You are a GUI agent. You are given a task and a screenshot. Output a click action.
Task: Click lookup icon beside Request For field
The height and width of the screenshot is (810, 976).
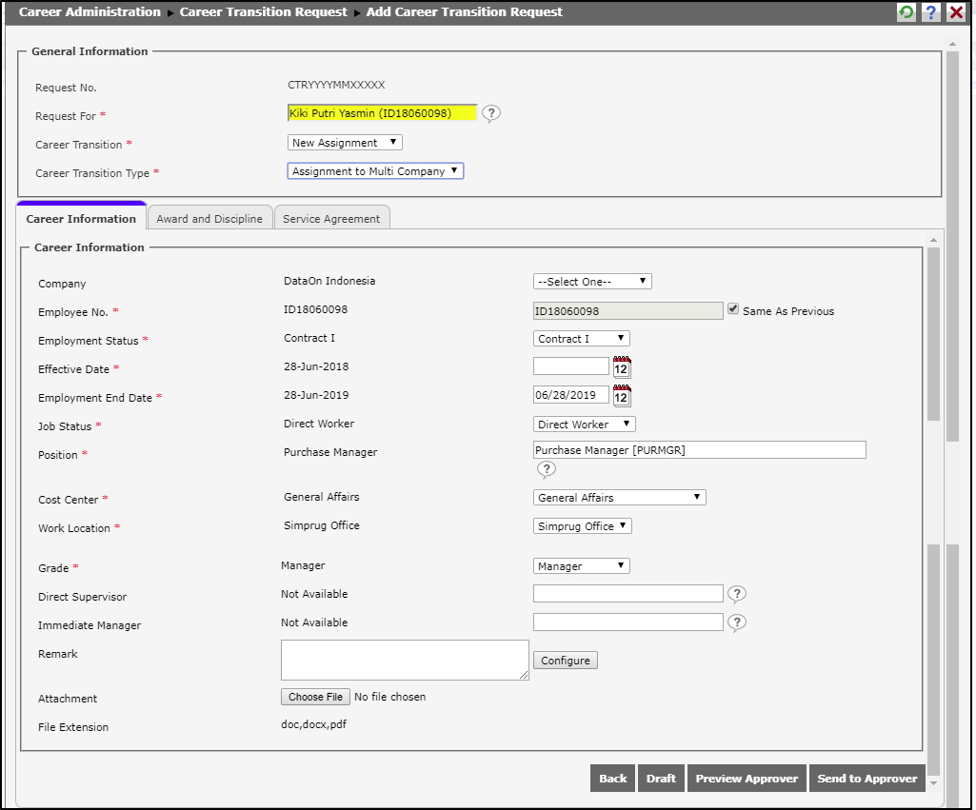(490, 113)
